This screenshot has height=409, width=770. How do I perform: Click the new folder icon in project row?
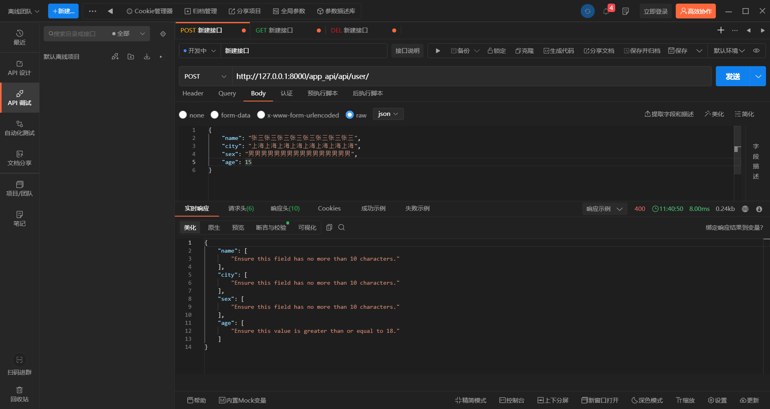131,57
